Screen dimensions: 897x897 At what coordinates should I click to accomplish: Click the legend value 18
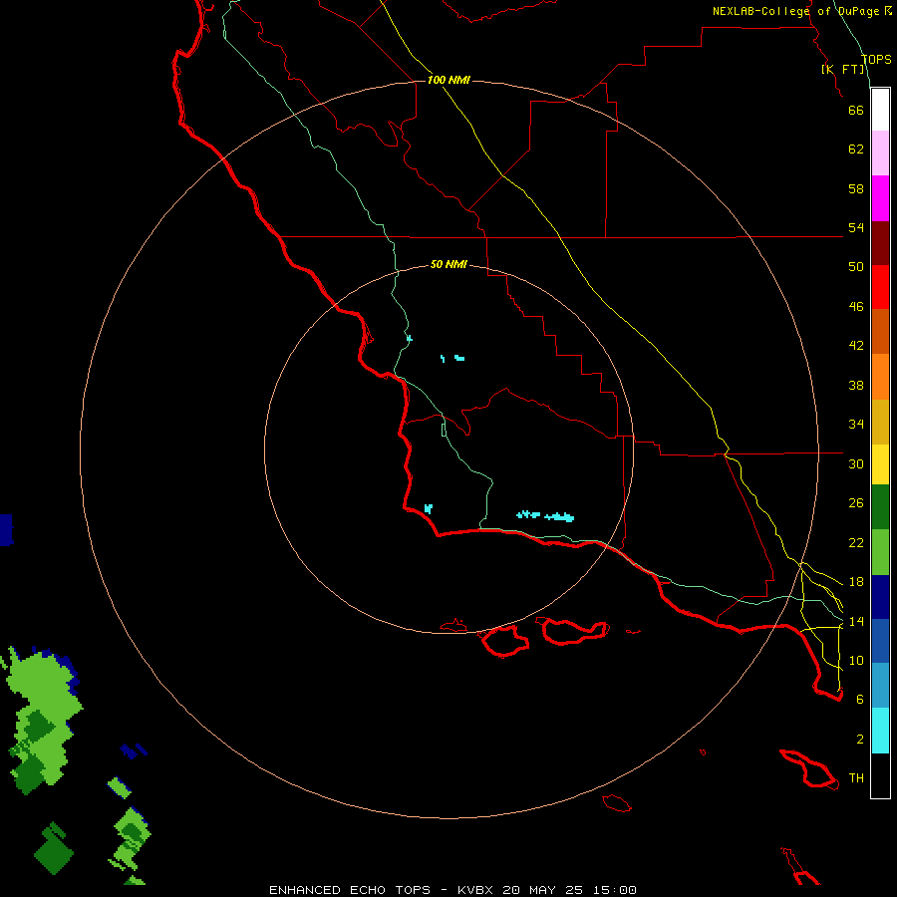[856, 582]
